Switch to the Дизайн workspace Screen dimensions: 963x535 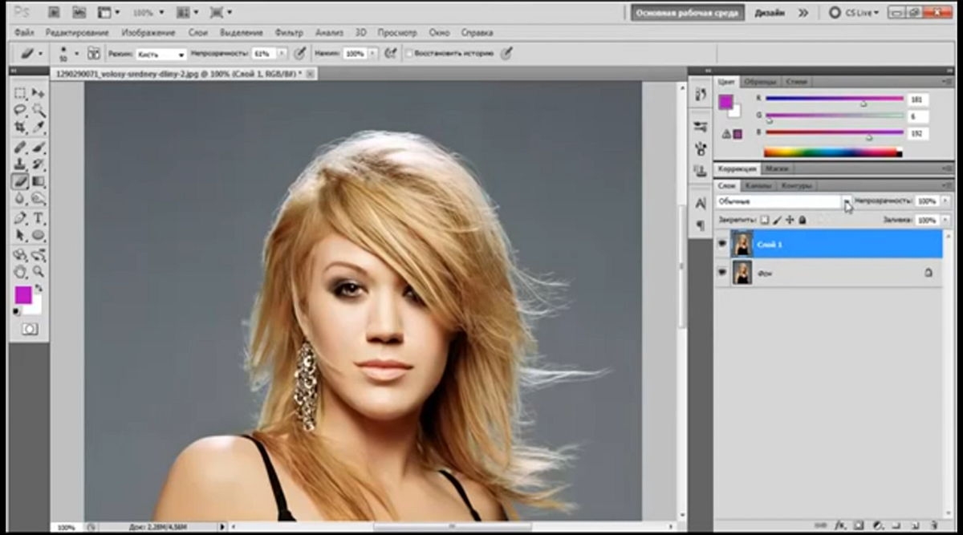click(769, 13)
